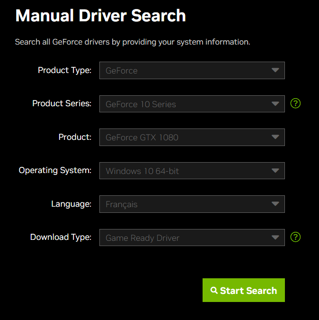Open the Download Type dropdown showing Game Ready Driver
The image size is (319, 320).
pyautogui.click(x=192, y=238)
